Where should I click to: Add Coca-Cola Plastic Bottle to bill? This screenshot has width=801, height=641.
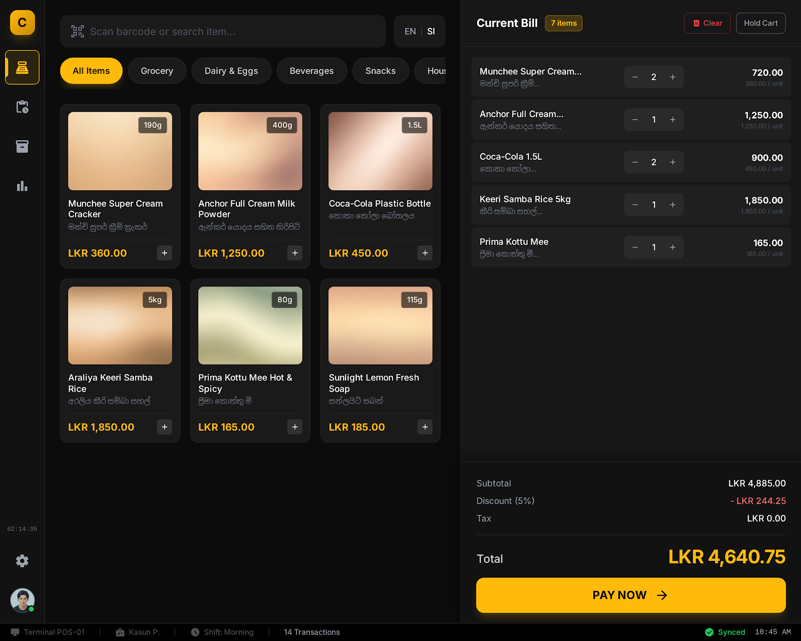[425, 253]
